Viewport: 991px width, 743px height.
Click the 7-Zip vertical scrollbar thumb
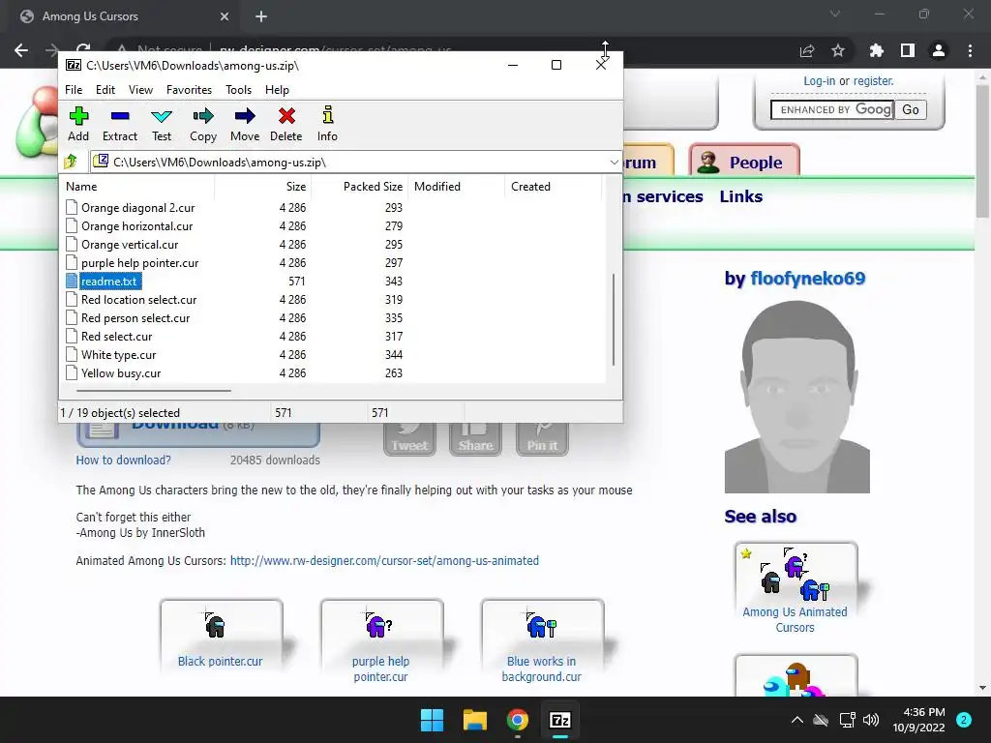pos(613,319)
